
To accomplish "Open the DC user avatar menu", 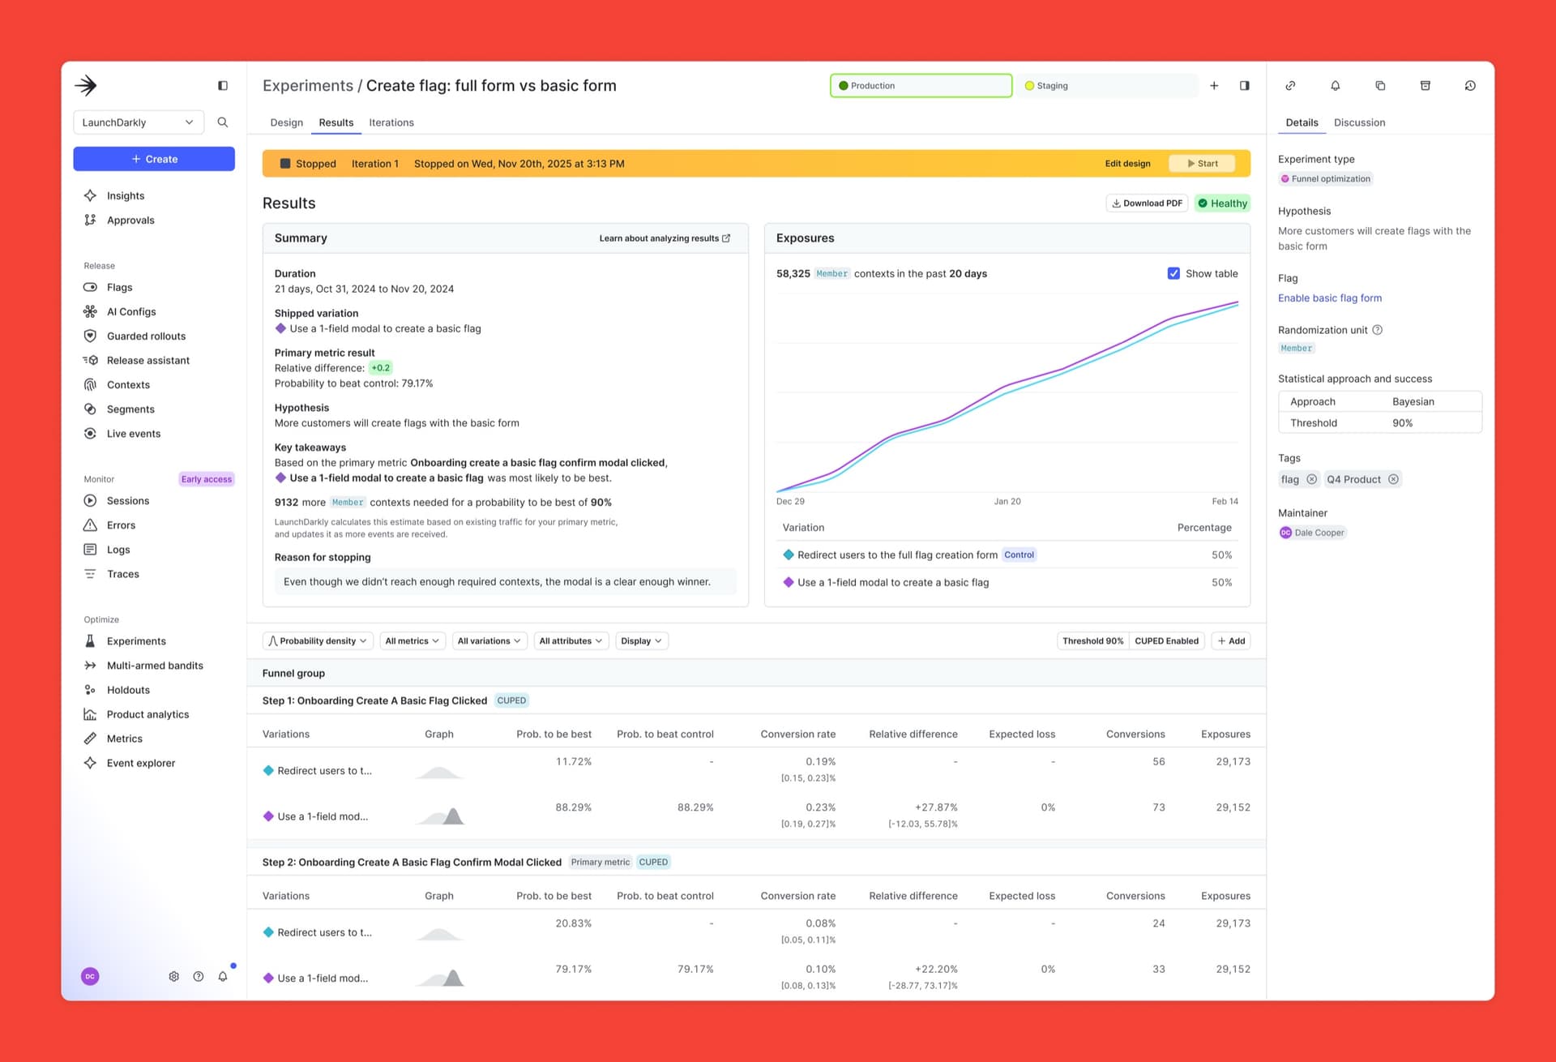I will [90, 976].
